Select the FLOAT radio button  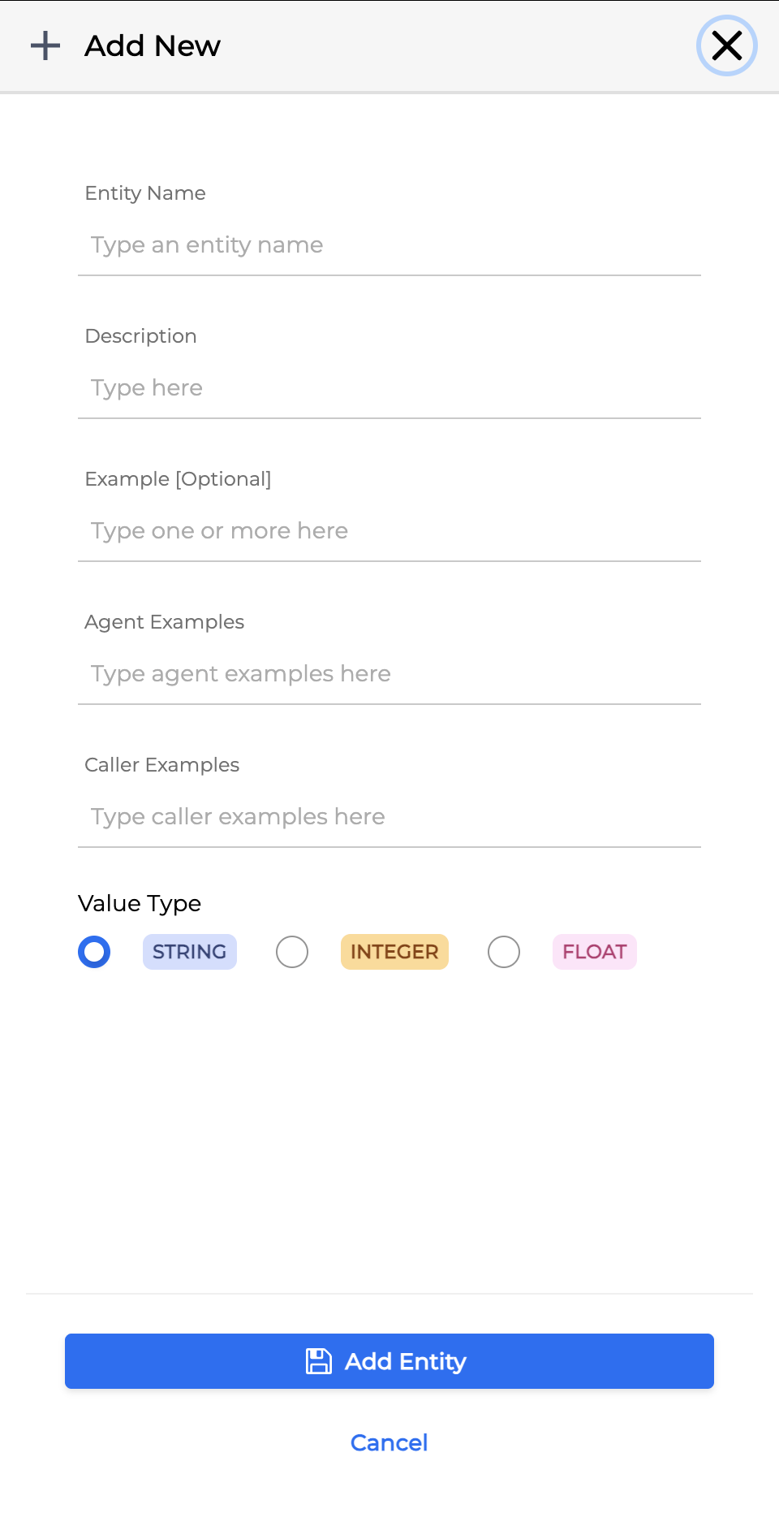(504, 952)
